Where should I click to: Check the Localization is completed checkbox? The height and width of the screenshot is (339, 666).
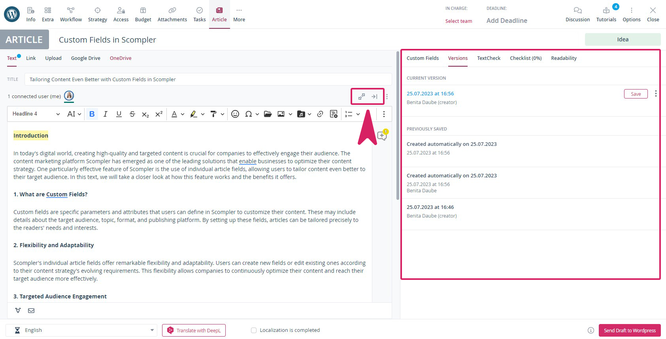[254, 330]
